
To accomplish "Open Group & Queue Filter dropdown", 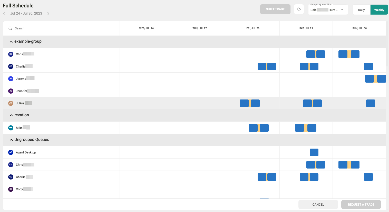I will [328, 10].
